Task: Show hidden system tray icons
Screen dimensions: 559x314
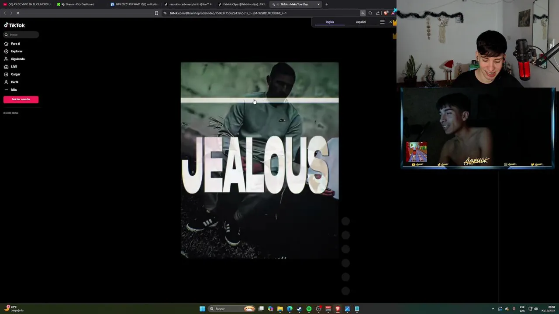Action: click(493, 309)
